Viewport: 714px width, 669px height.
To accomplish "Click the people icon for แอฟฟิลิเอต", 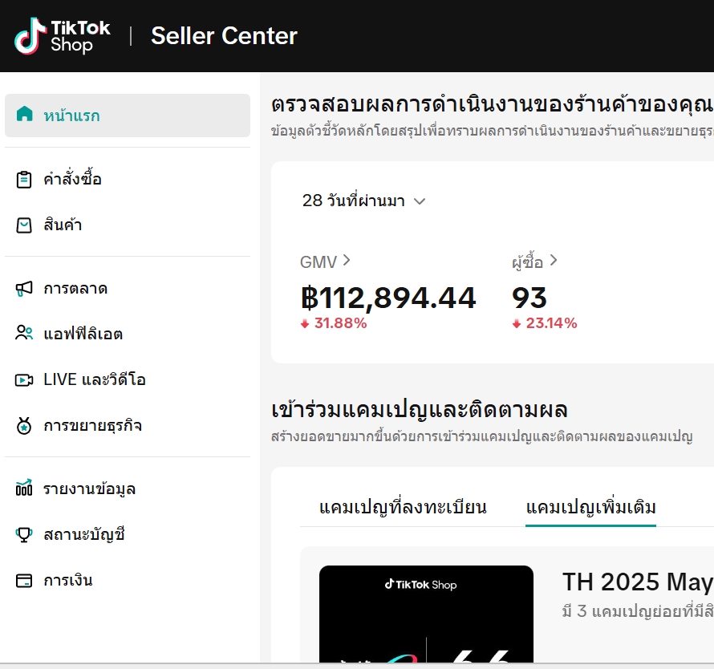I will pyautogui.click(x=24, y=333).
